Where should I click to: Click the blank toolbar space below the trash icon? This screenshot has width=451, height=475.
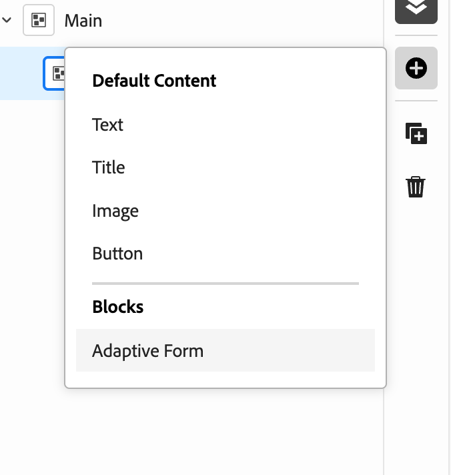(x=416, y=333)
